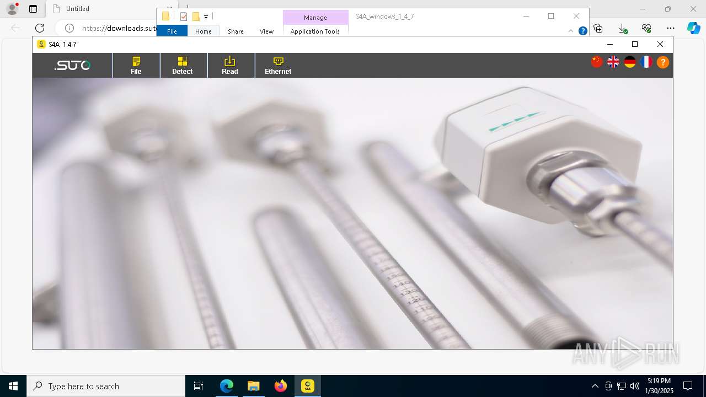The width and height of the screenshot is (706, 397).
Task: Open Task View on the taskbar
Action: (x=199, y=386)
